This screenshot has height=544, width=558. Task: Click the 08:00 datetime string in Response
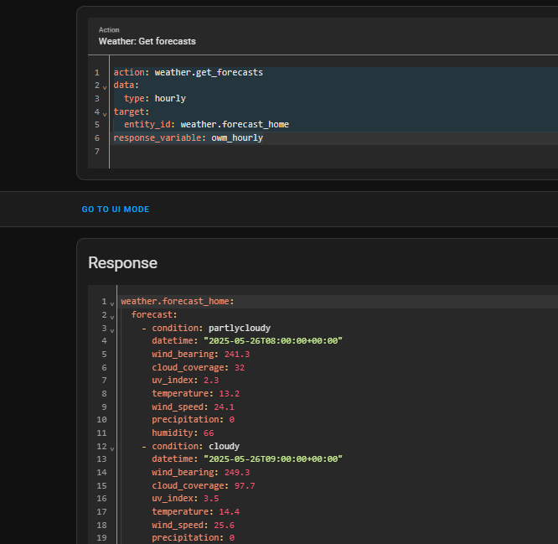pos(273,341)
